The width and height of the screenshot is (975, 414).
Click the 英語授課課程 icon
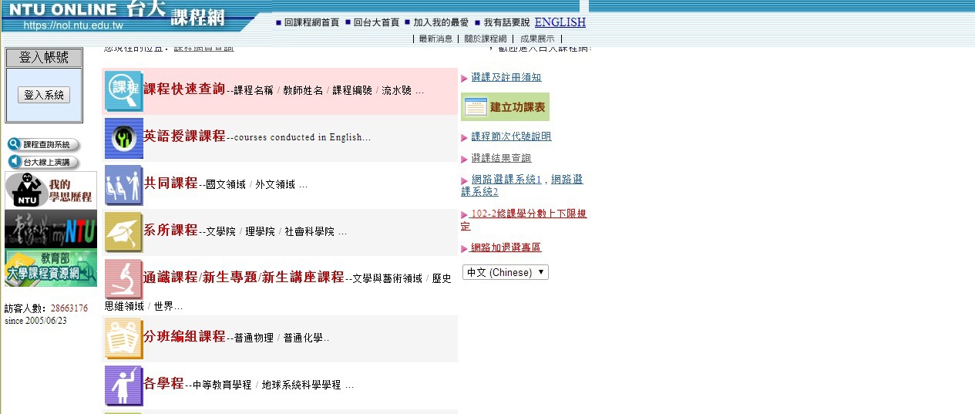[x=123, y=139]
